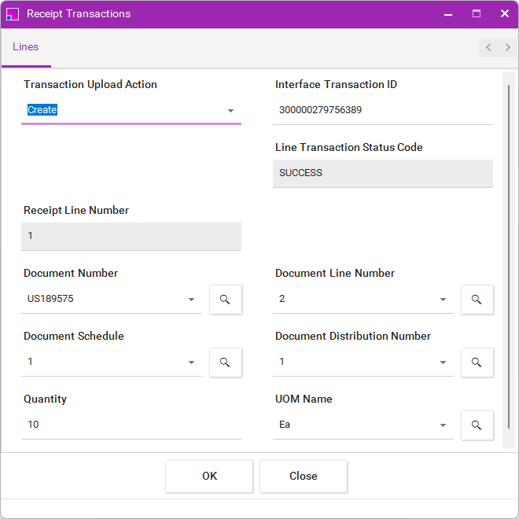Expand the Document Schedule dropdown

(x=191, y=363)
